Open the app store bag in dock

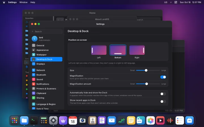tap(190, 121)
